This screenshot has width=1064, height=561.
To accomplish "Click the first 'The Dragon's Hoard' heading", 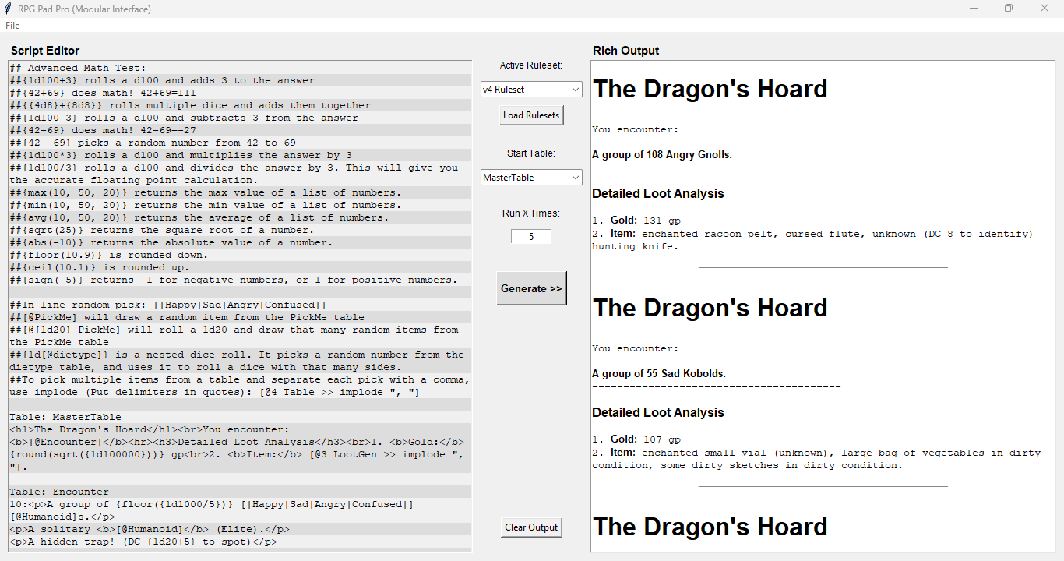I will click(x=710, y=89).
